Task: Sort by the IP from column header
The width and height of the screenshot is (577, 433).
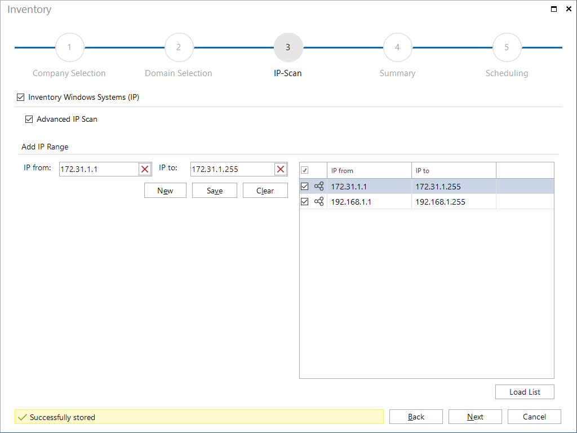Action: 369,170
